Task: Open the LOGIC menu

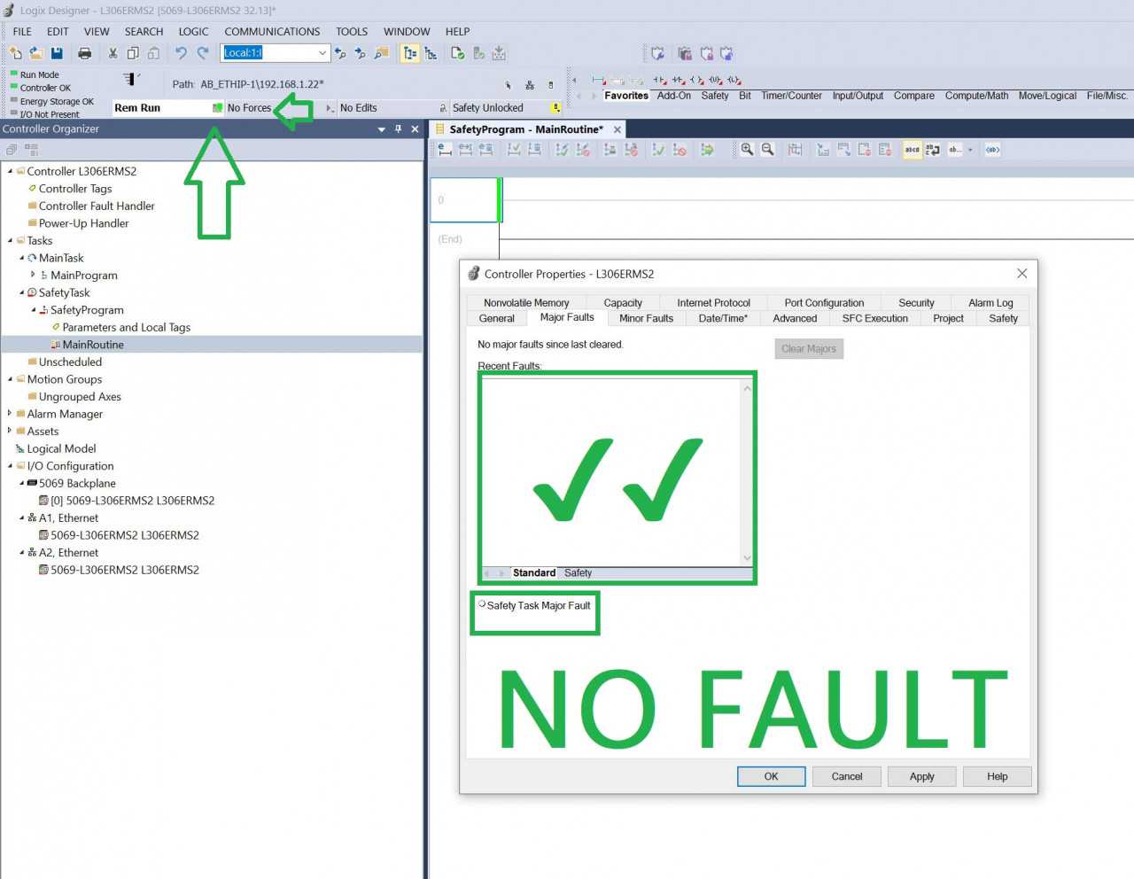Action: [x=193, y=31]
